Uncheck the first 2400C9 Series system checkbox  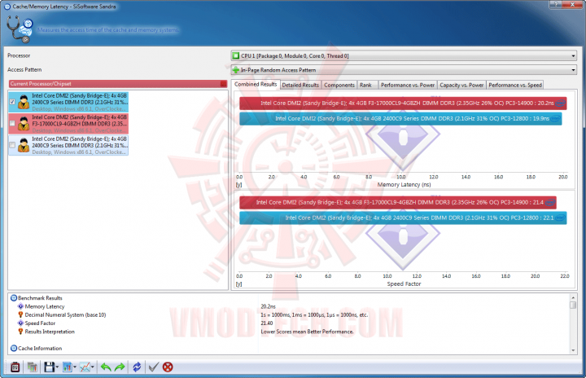tap(12, 102)
